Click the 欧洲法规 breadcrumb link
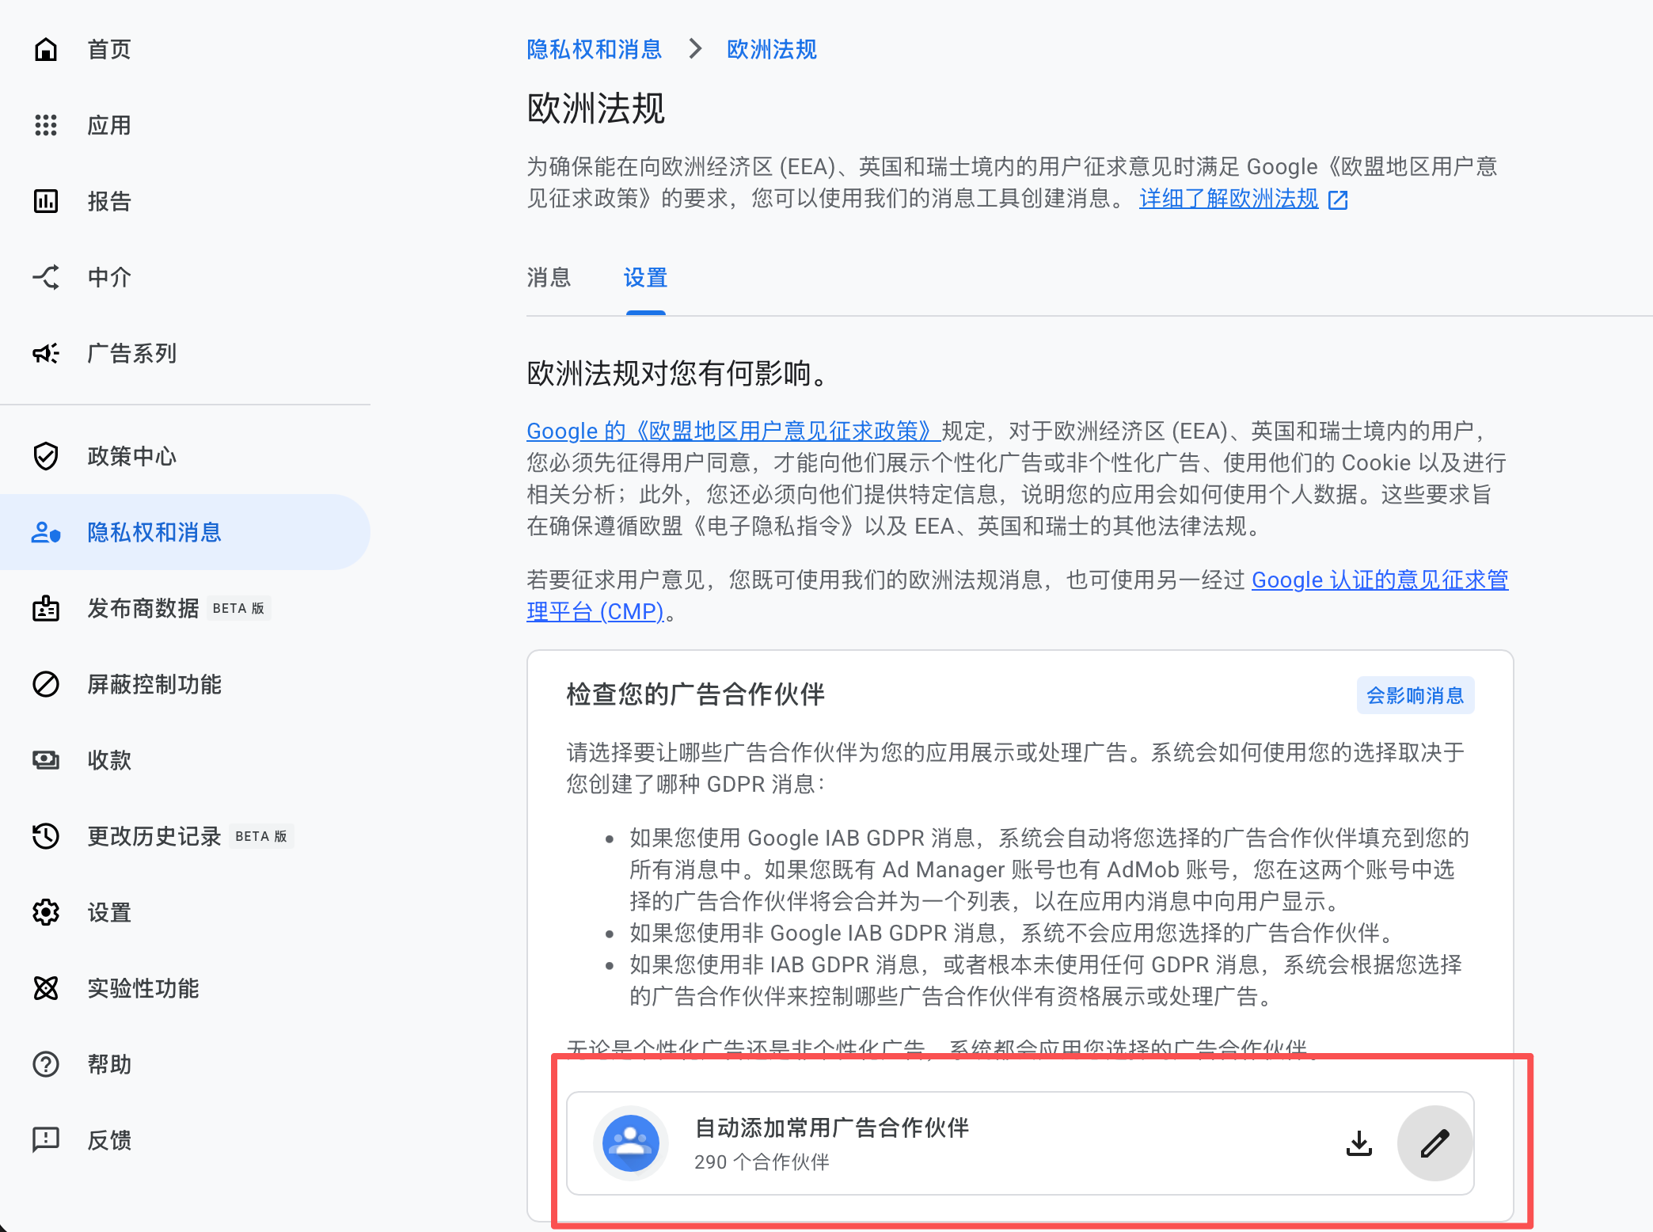 [x=772, y=49]
